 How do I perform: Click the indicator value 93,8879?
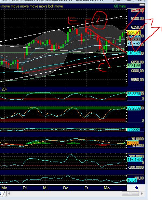tap(134, 94)
